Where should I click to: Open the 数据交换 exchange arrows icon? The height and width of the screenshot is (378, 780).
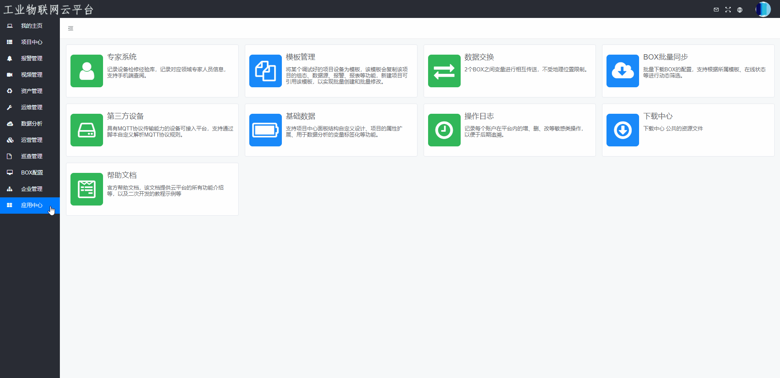click(x=444, y=71)
